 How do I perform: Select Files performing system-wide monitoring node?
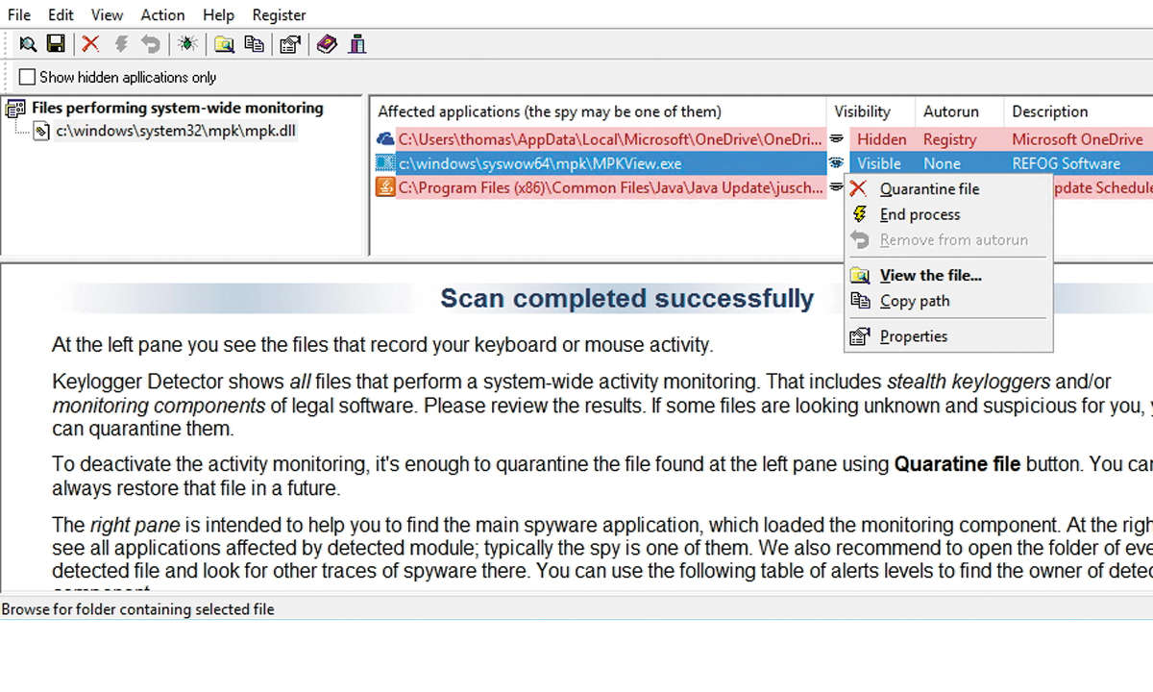177,109
